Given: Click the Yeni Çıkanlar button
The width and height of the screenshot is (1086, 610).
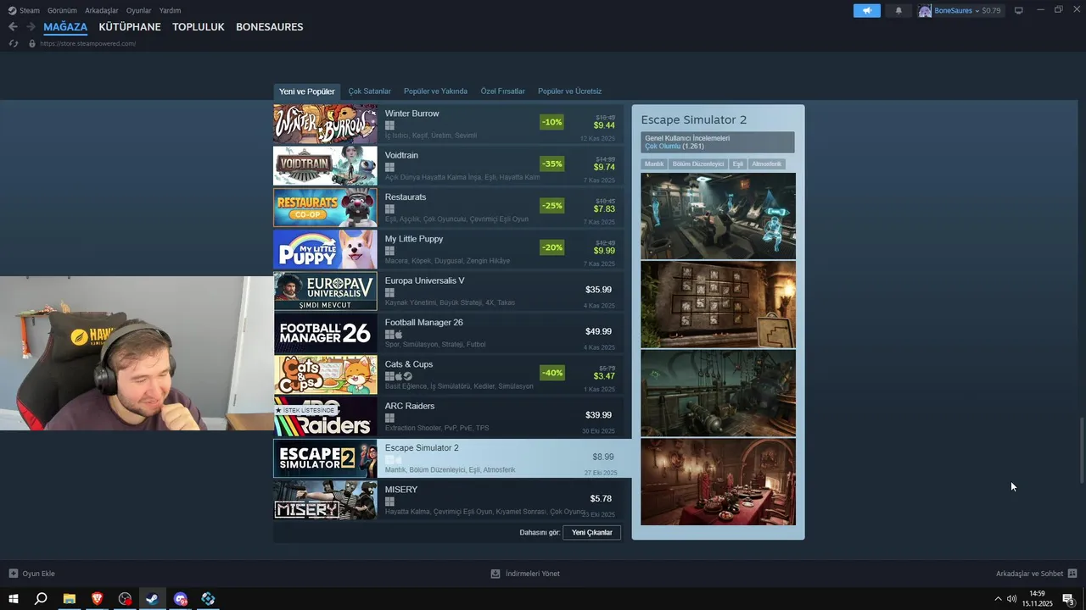Looking at the screenshot, I should [591, 533].
